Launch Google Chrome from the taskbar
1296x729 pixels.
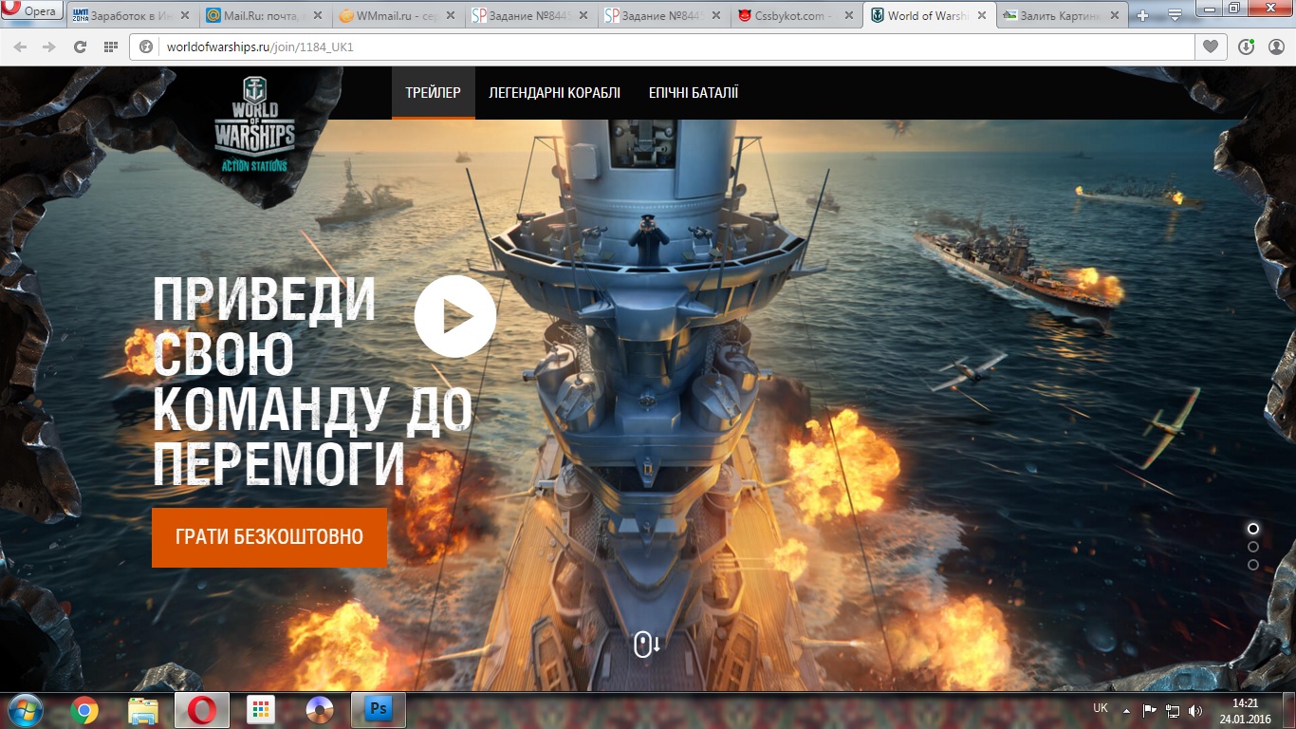[x=84, y=710]
